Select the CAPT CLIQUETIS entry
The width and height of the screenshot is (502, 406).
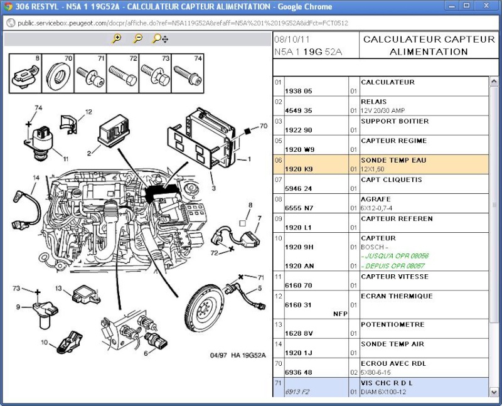tap(391, 180)
